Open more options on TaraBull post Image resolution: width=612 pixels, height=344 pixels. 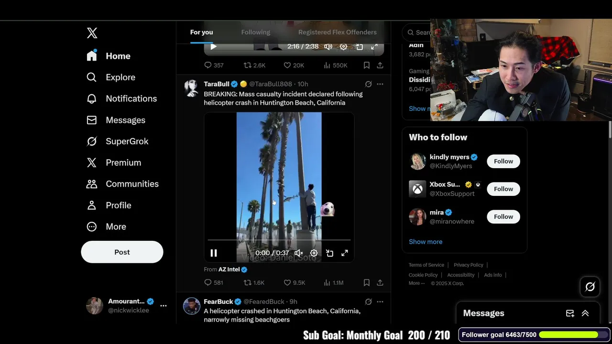pos(380,84)
